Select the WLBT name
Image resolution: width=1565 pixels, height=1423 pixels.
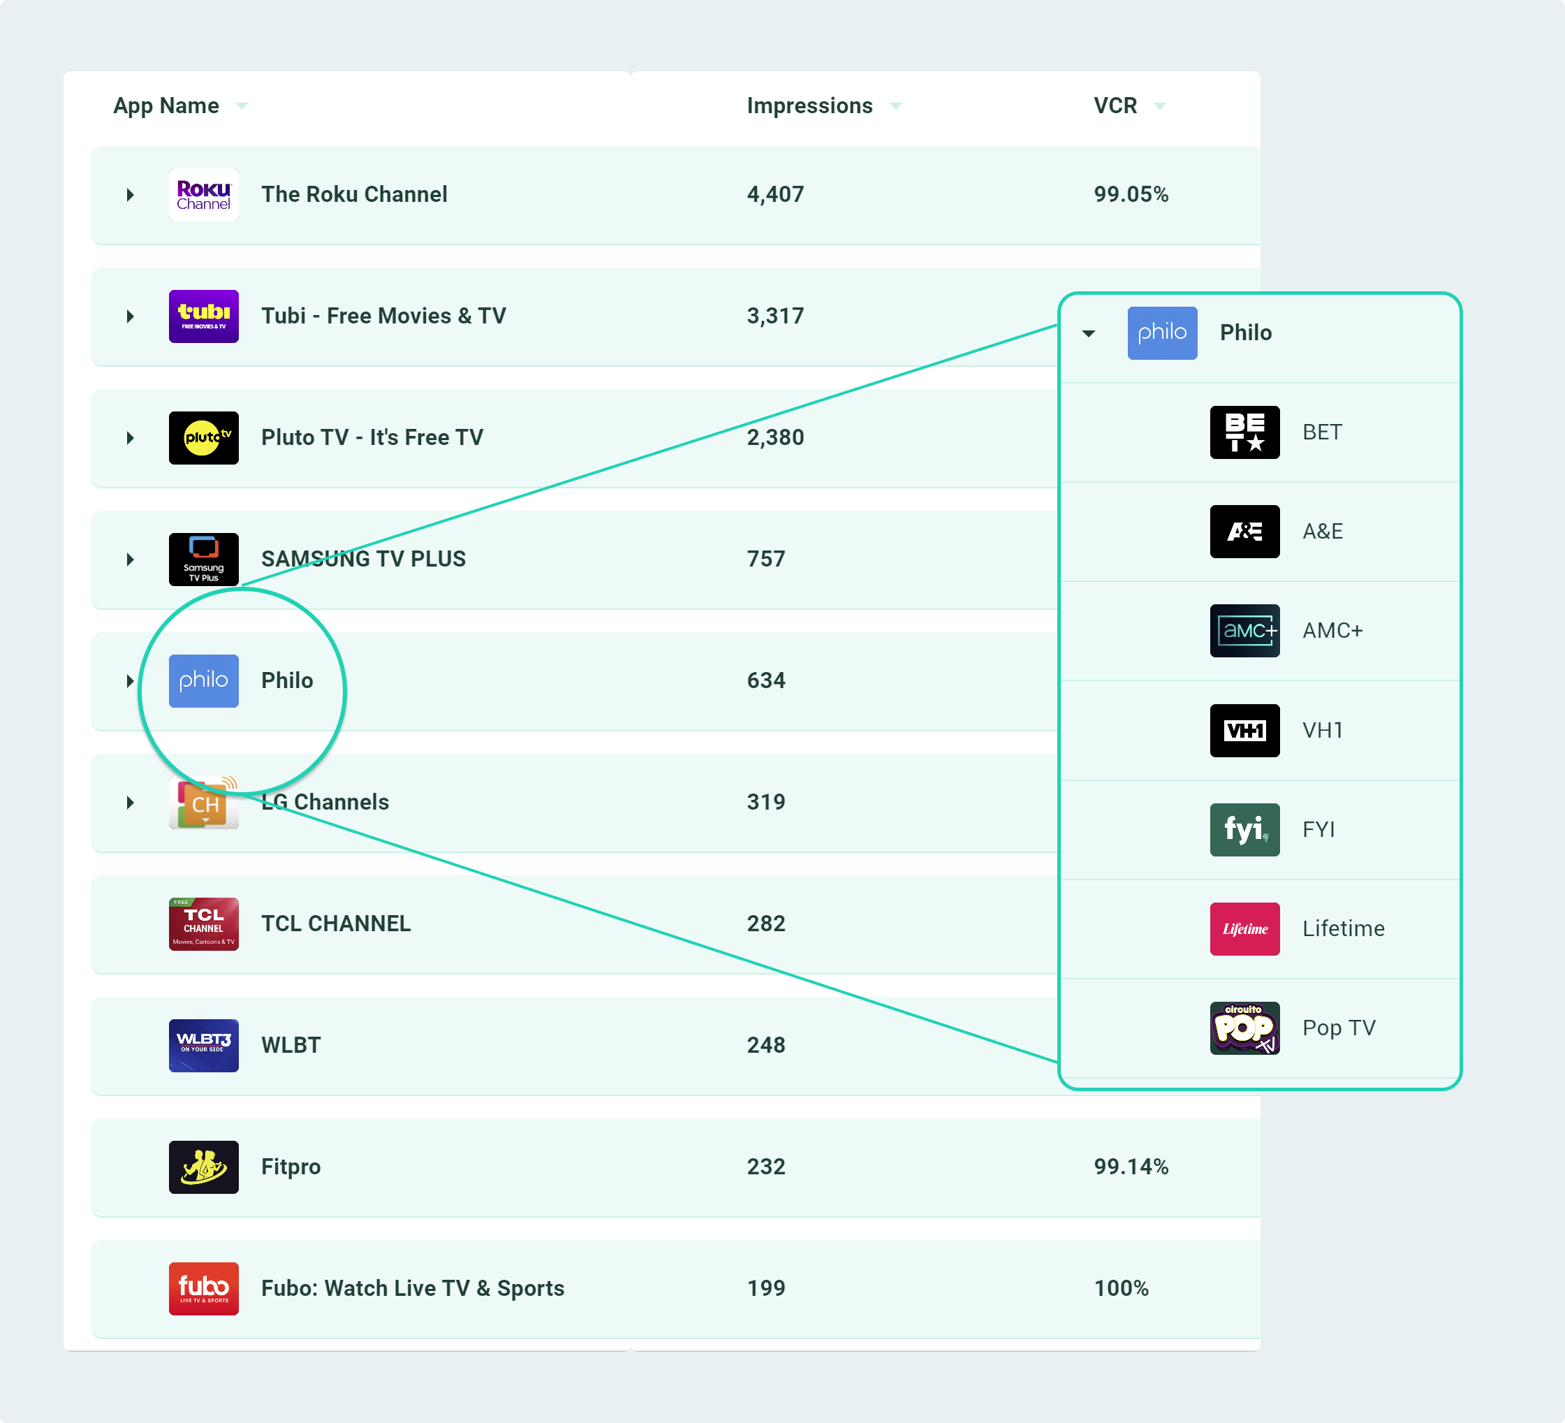pyautogui.click(x=291, y=1045)
